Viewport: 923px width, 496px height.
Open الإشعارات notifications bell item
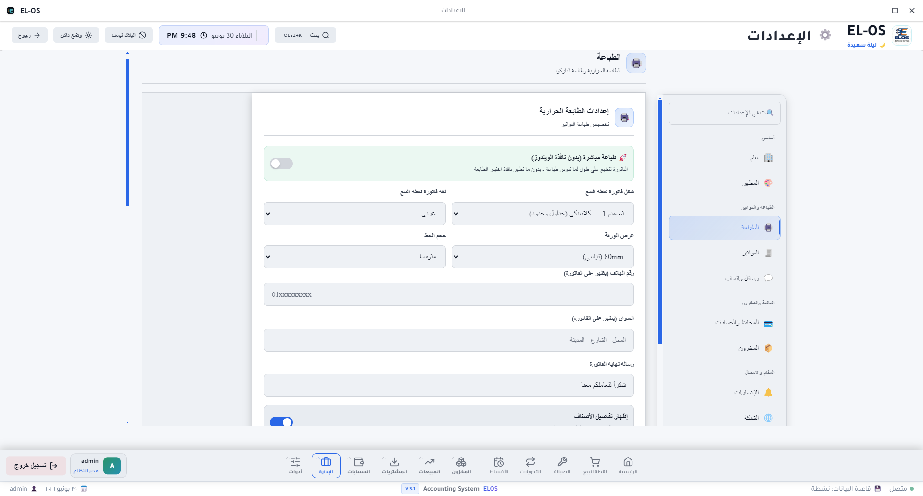coord(724,393)
